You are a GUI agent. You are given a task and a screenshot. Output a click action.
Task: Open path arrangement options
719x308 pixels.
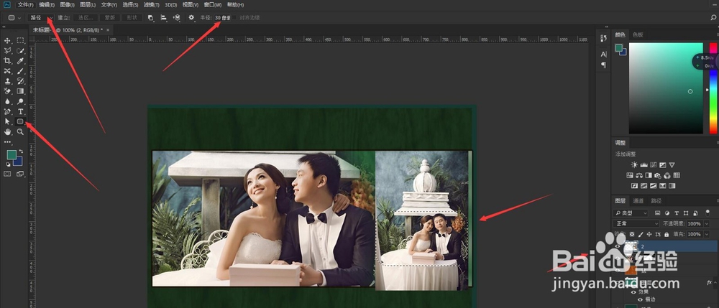[177, 17]
